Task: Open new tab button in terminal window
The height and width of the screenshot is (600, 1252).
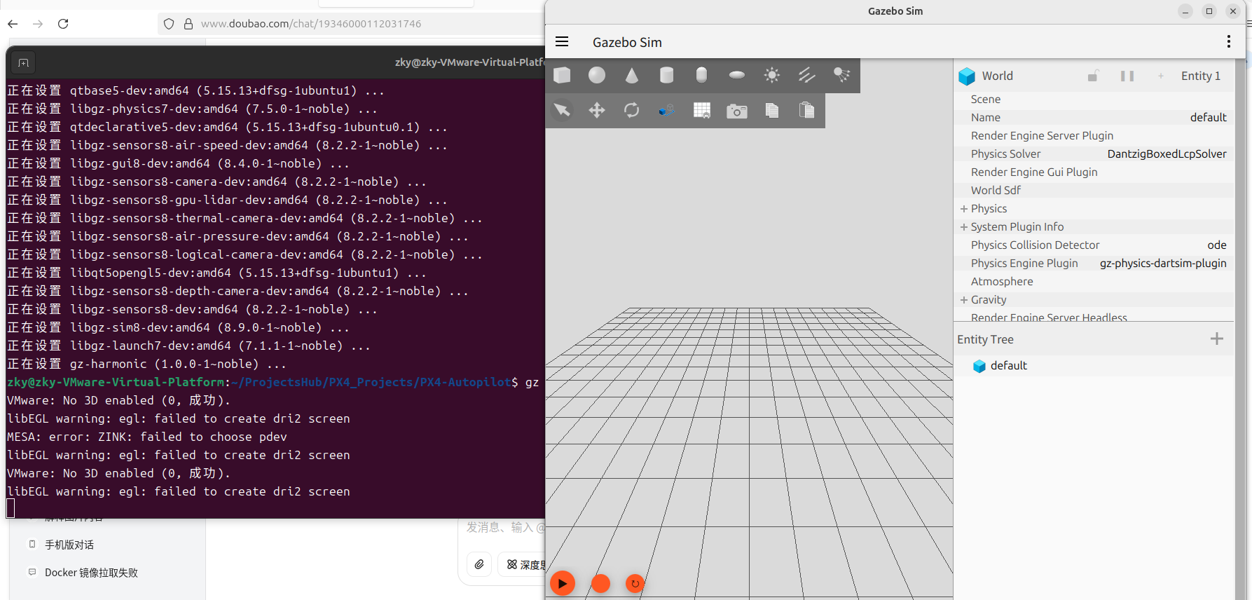Action: click(23, 63)
